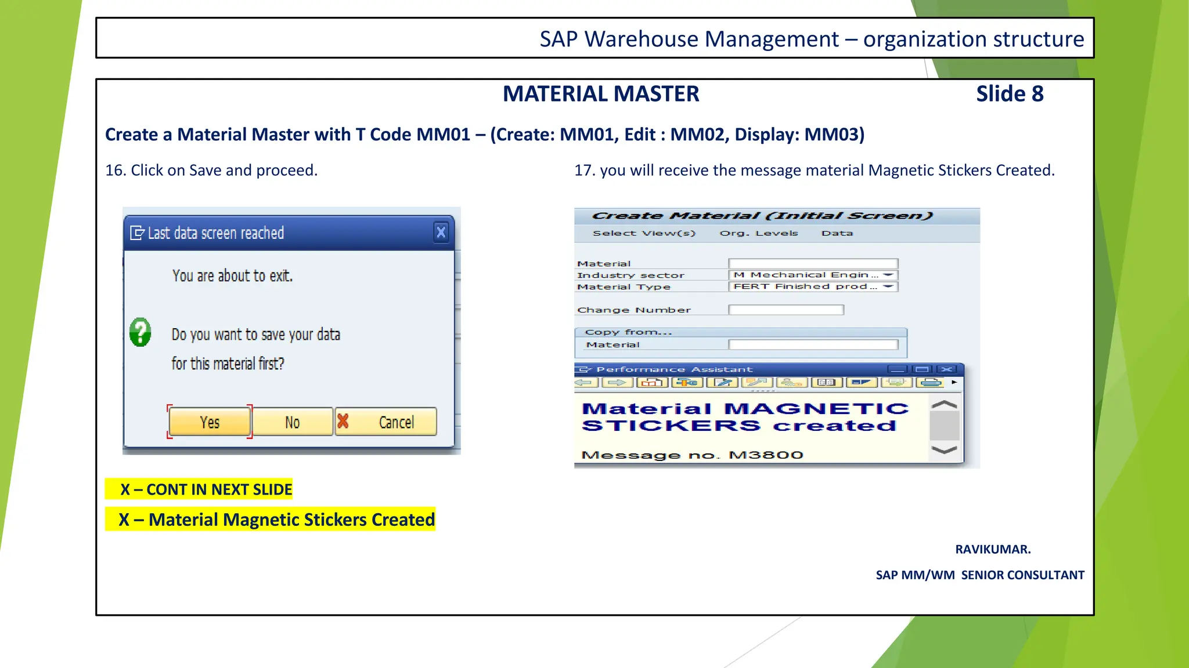Viewport: 1189px width, 668px height.
Task: Click the Performance Assistant title icon
Action: pos(583,369)
